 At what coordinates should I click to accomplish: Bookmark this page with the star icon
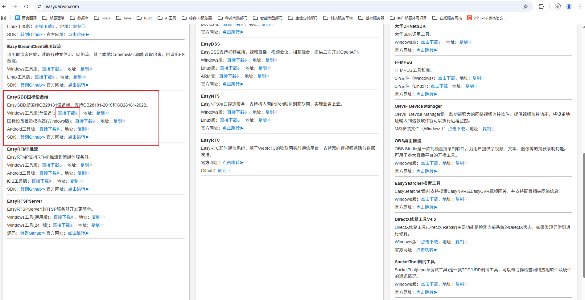(x=526, y=6)
